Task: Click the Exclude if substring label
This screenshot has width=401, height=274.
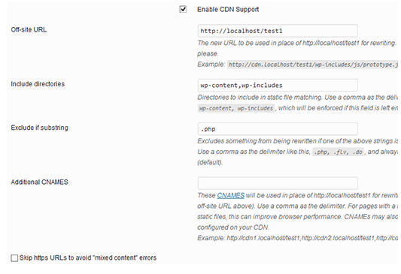Action: pos(39,128)
